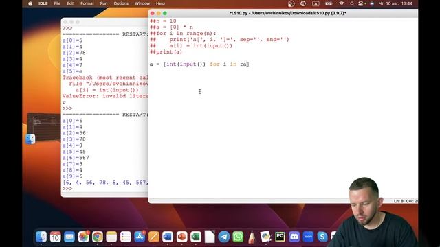Open blank document icon in dock
The width and height of the screenshot is (440, 247).
210,237
